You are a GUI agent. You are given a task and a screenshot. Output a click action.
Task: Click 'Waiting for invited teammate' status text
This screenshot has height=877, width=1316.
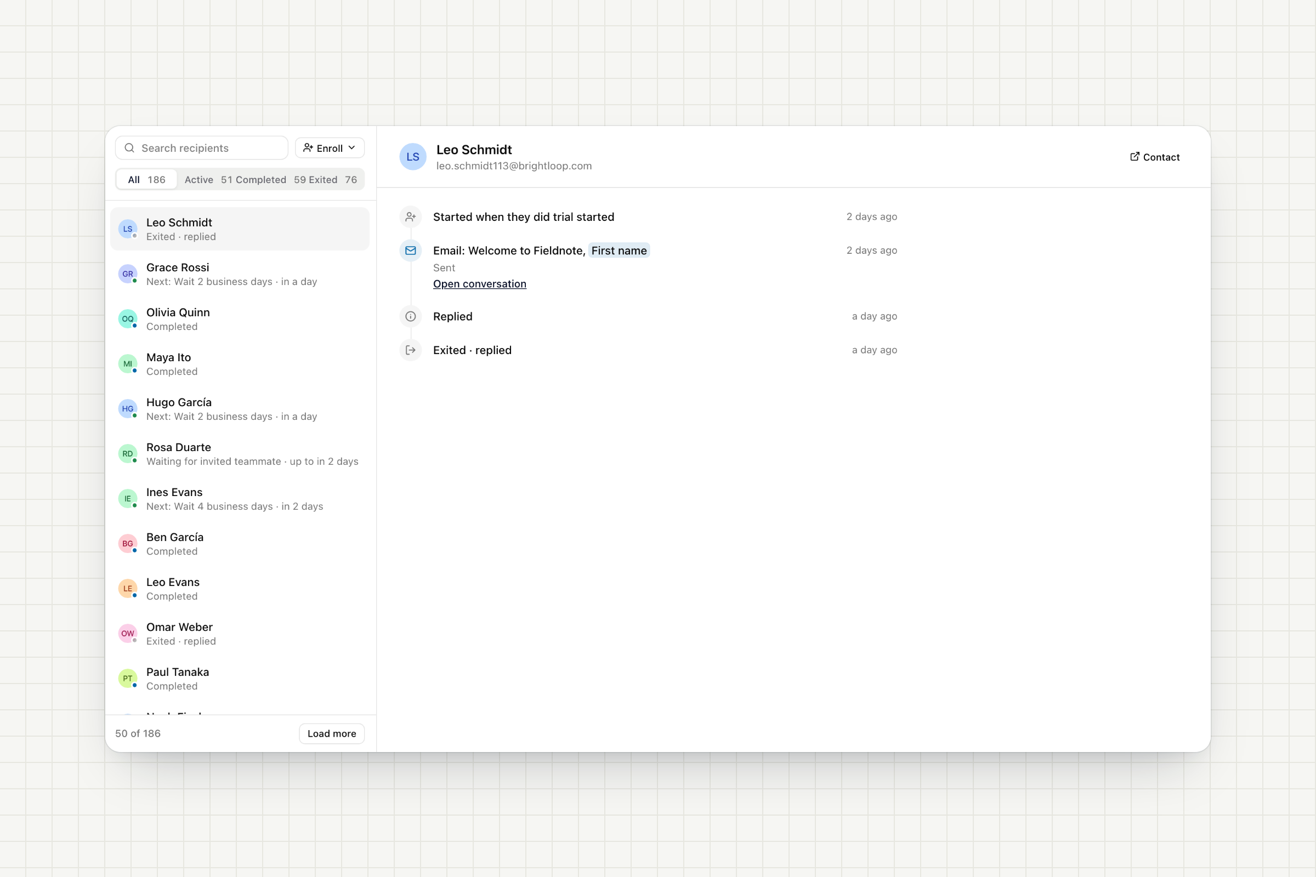tap(213, 462)
